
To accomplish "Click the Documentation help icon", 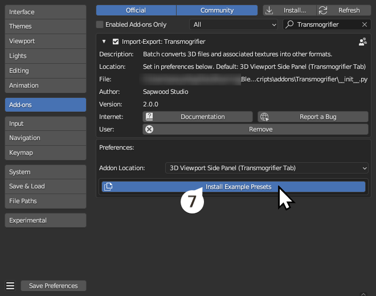I will pyautogui.click(x=149, y=117).
